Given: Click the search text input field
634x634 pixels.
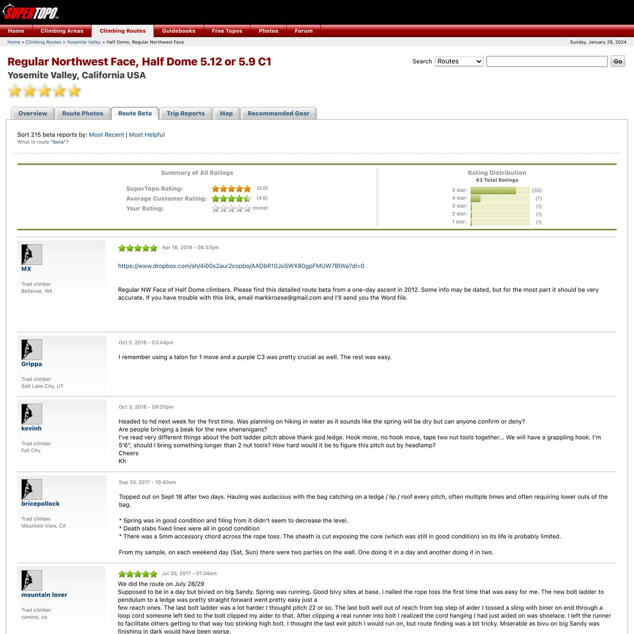Looking at the screenshot, I should point(546,61).
